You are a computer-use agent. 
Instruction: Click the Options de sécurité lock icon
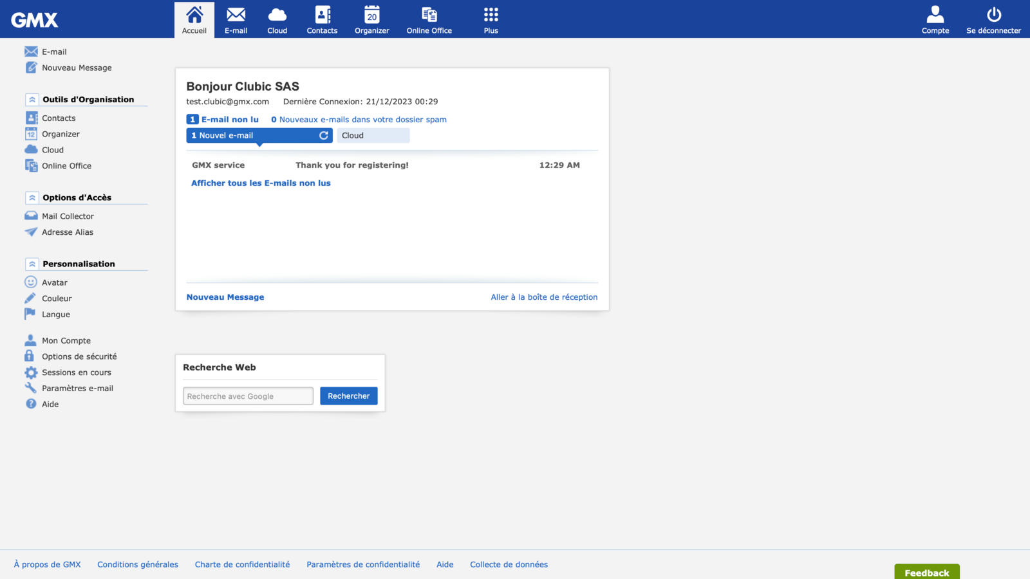[30, 356]
